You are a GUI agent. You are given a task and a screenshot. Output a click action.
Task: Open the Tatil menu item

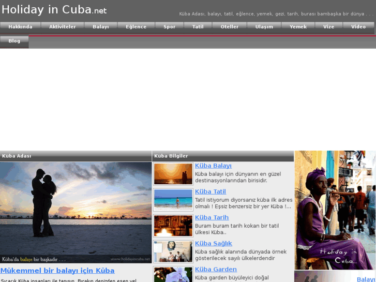(x=198, y=26)
